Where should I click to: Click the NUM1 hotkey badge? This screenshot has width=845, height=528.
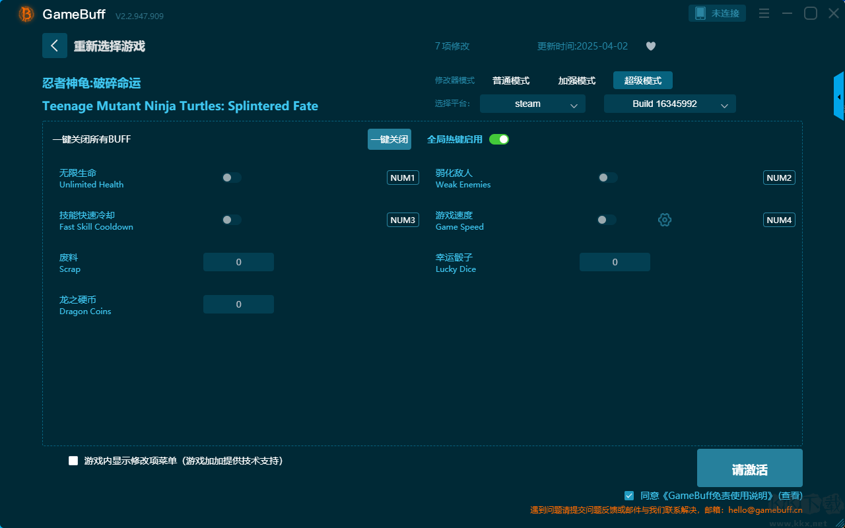[403, 178]
